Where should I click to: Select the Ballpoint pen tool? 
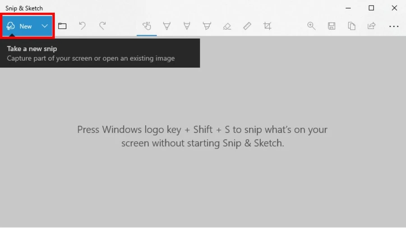[167, 26]
